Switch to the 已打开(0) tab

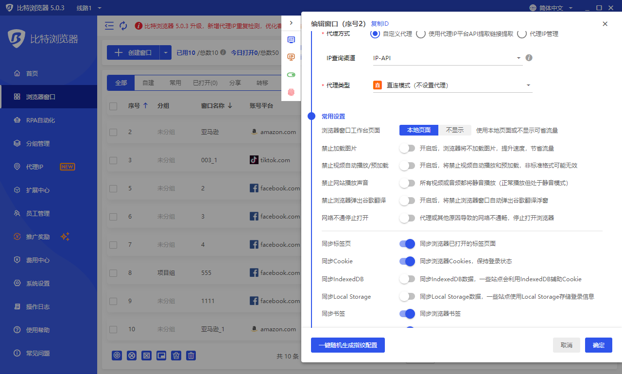tap(205, 83)
